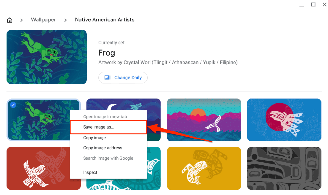
Task: Open Inspect from the context menu
Action: click(90, 172)
